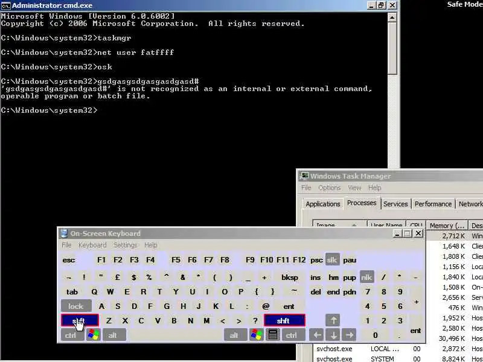Click the £ key on On-Screen Keyboard
This screenshot has width=483, height=362.
point(117,277)
